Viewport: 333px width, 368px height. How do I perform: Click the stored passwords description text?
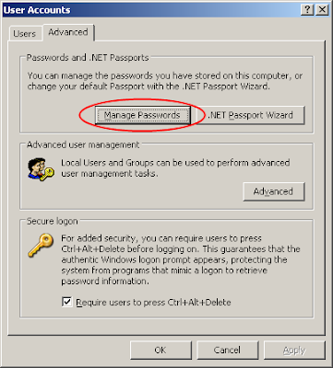pos(165,81)
